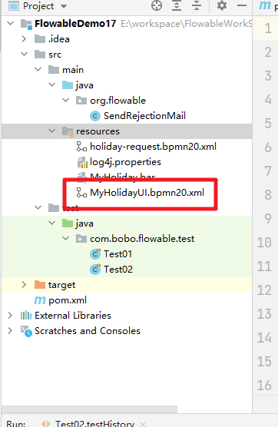Select the .idea folder

pos(59,39)
